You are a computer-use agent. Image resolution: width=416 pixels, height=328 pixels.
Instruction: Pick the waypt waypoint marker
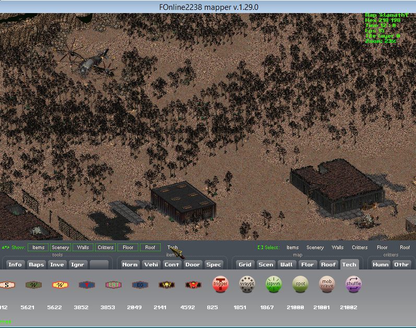coord(247,285)
